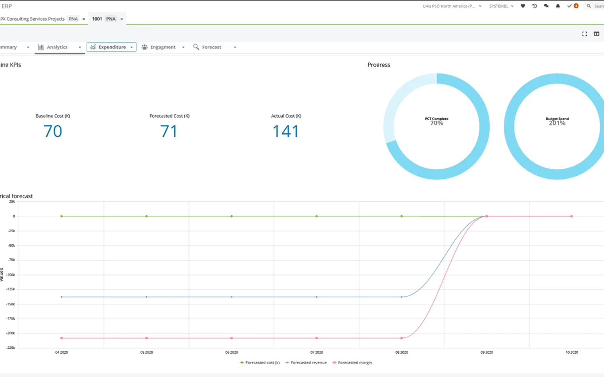
Task: Open notifications with the bell icon
Action: coord(558,6)
